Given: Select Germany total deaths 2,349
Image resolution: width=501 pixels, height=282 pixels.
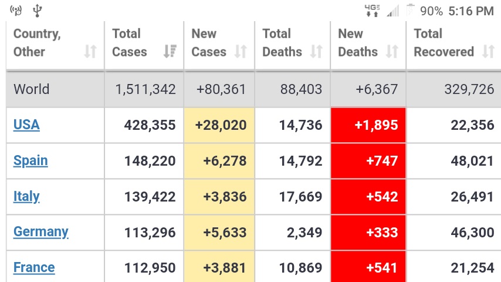Looking at the screenshot, I should tap(304, 233).
